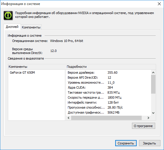Click CUDA cores value 384
Viewport: 164px width, 150px height.
(110, 87)
